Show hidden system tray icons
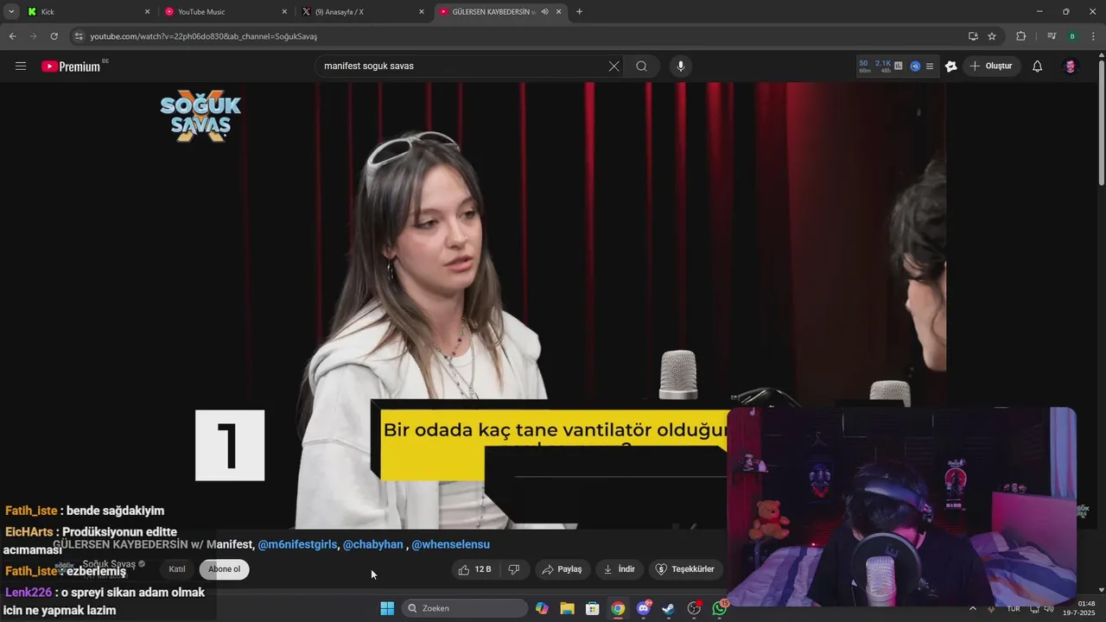 (x=972, y=608)
